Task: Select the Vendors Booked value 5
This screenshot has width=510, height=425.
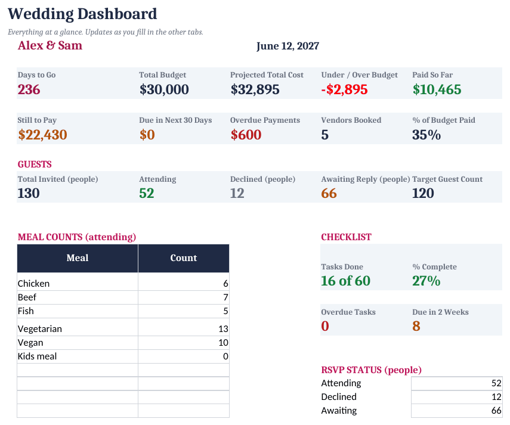Action: coord(325,135)
